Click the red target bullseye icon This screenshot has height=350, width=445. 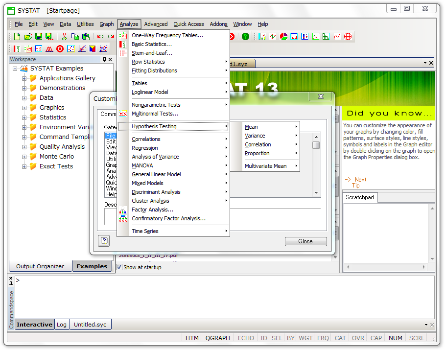click(60, 49)
